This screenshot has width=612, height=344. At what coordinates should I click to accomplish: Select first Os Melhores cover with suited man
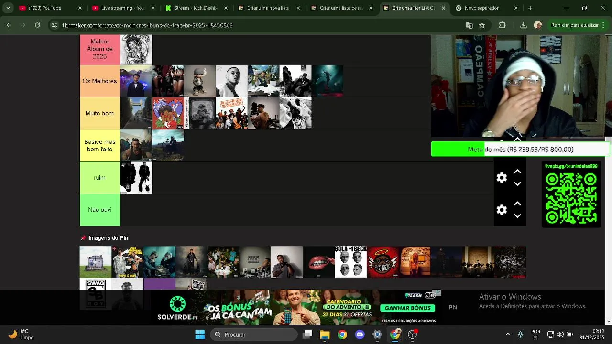click(136, 81)
